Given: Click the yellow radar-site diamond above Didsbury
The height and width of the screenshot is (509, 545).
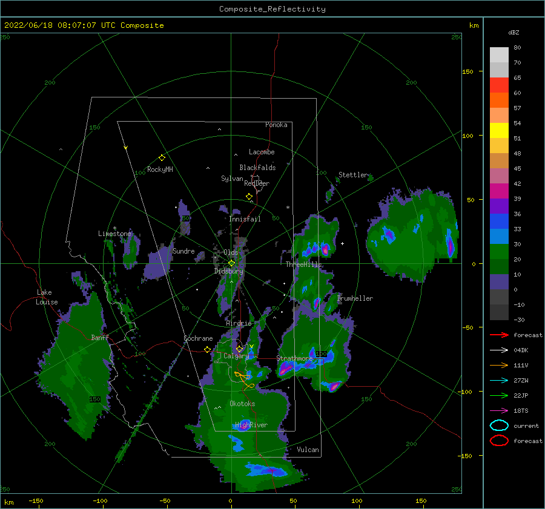Looking at the screenshot, I should 231,263.
